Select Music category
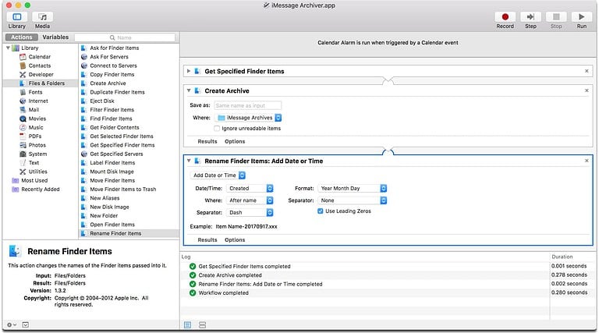The height and width of the screenshot is (333, 599). tap(36, 127)
